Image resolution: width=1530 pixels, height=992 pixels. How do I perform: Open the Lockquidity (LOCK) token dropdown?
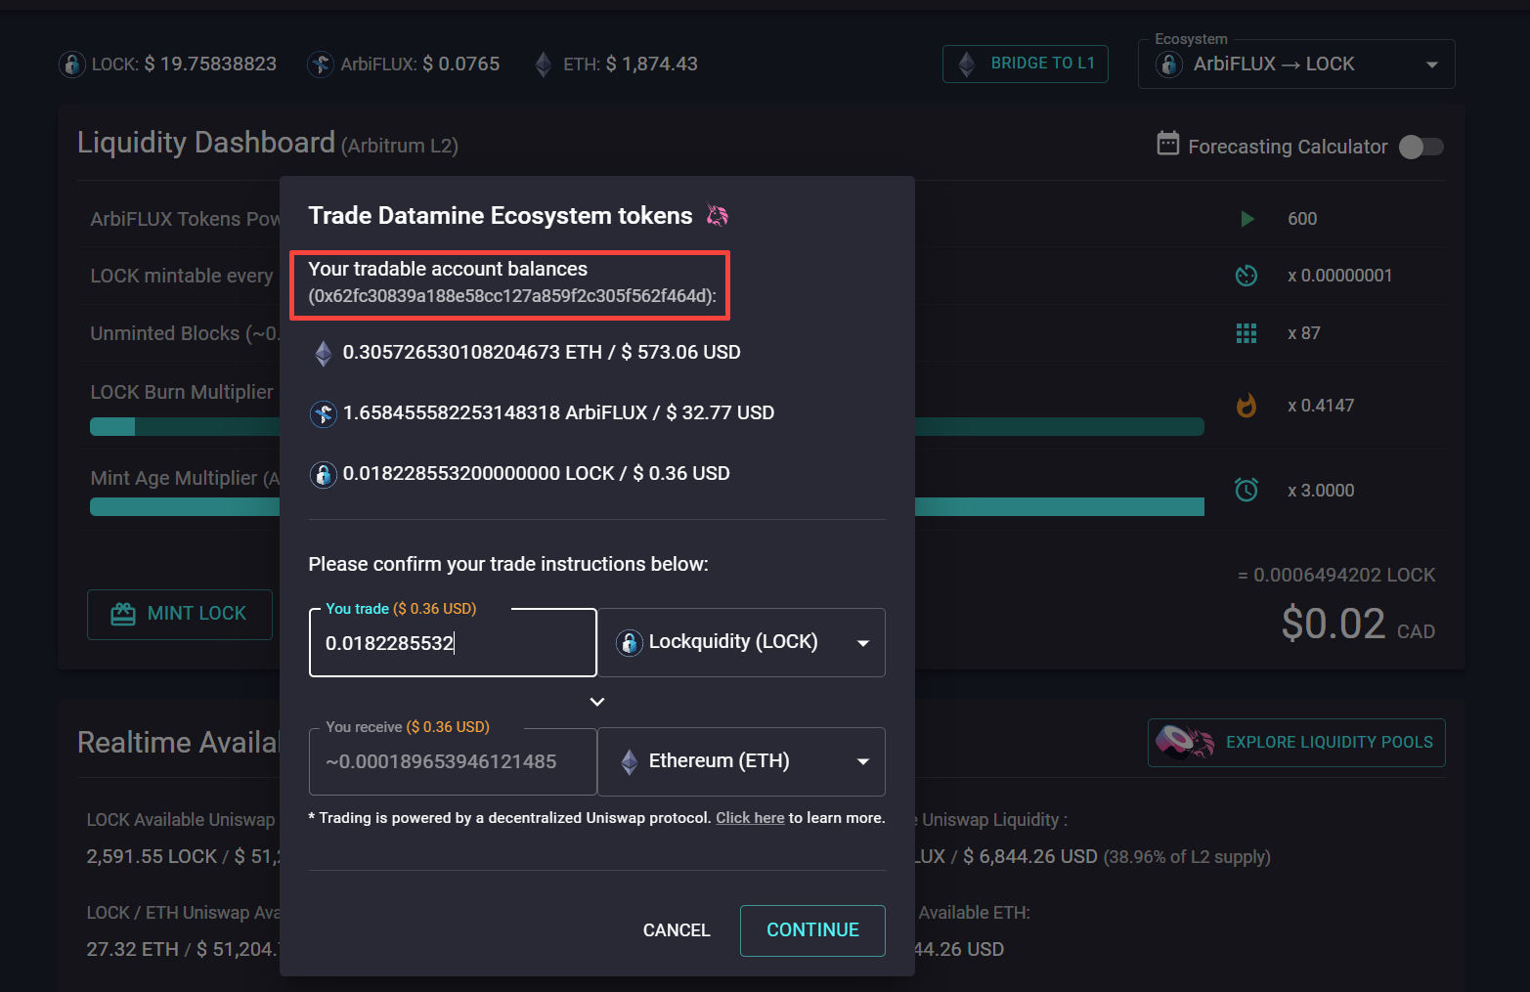point(741,642)
